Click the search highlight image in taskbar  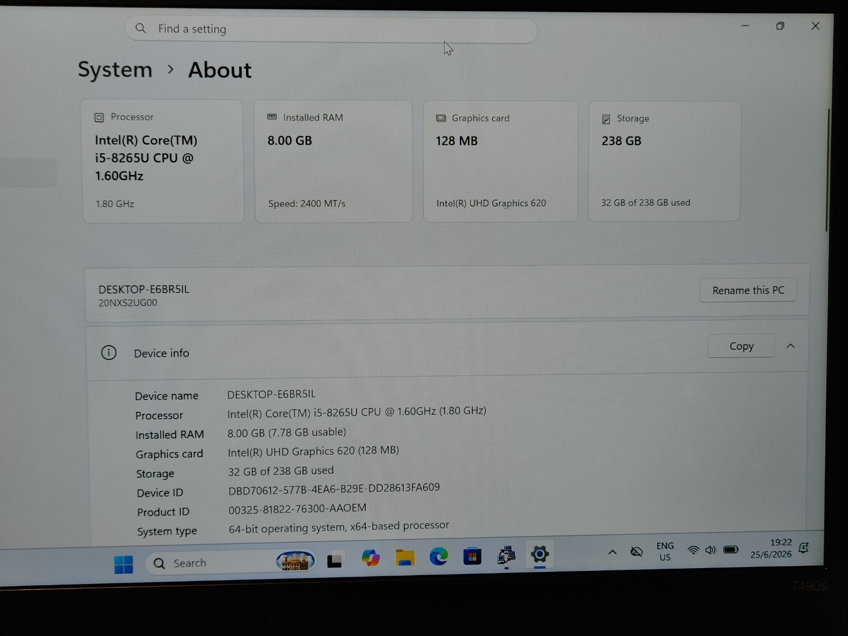(x=295, y=561)
